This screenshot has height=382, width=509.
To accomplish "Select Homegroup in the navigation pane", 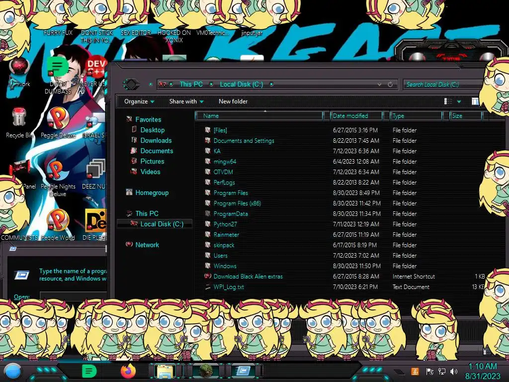I will tap(152, 192).
